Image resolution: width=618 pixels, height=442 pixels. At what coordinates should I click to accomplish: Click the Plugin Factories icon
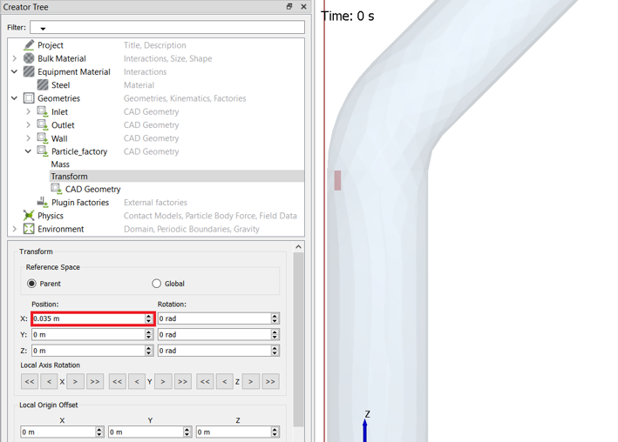click(43, 203)
